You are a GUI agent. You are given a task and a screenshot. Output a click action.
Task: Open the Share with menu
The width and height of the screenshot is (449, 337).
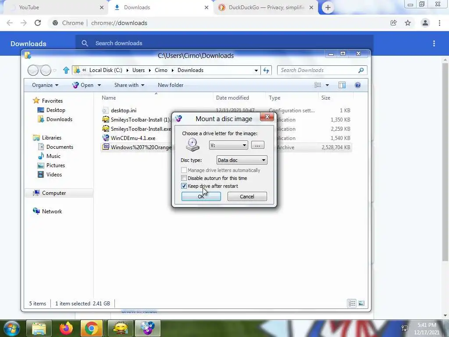(129, 85)
